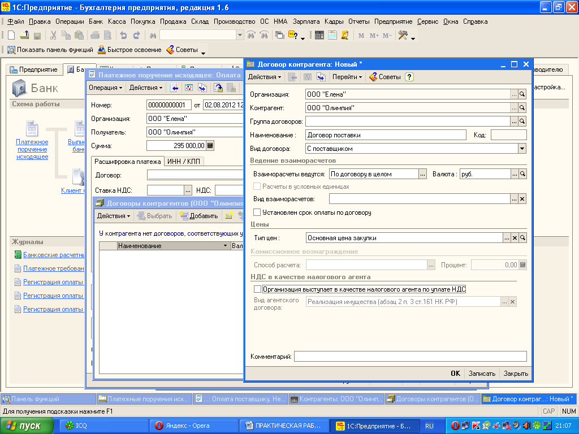Screen dimensions: 579x434
Task: Click the RU language indicator in taskbar
Action: point(429,426)
